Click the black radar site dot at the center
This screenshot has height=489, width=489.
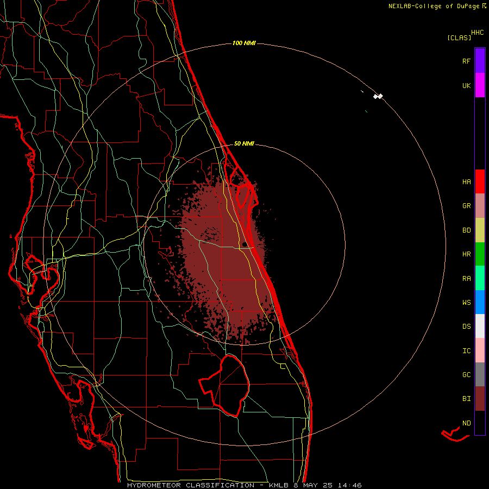click(245, 244)
